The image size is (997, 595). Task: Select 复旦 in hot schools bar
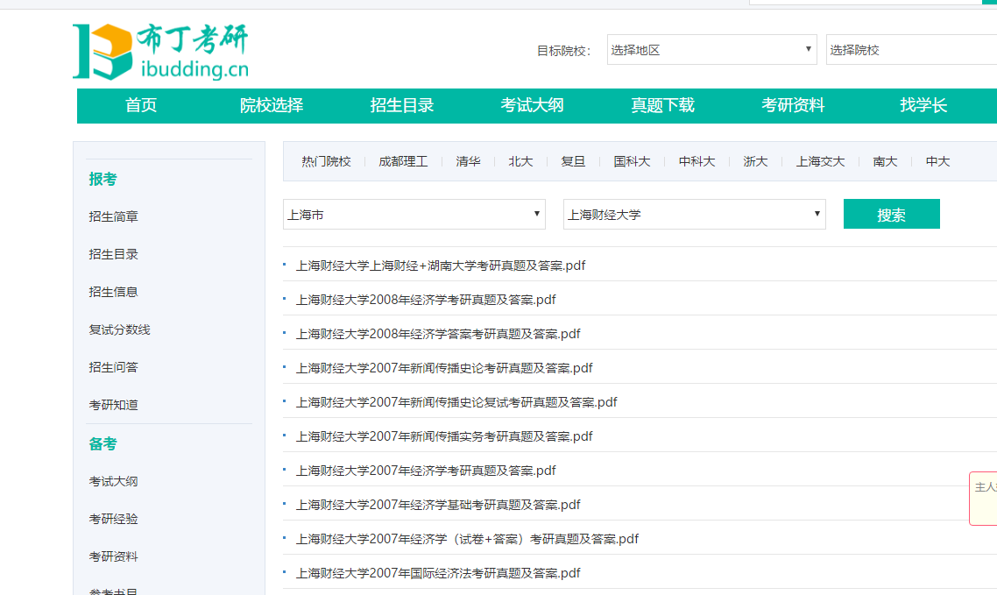click(573, 161)
